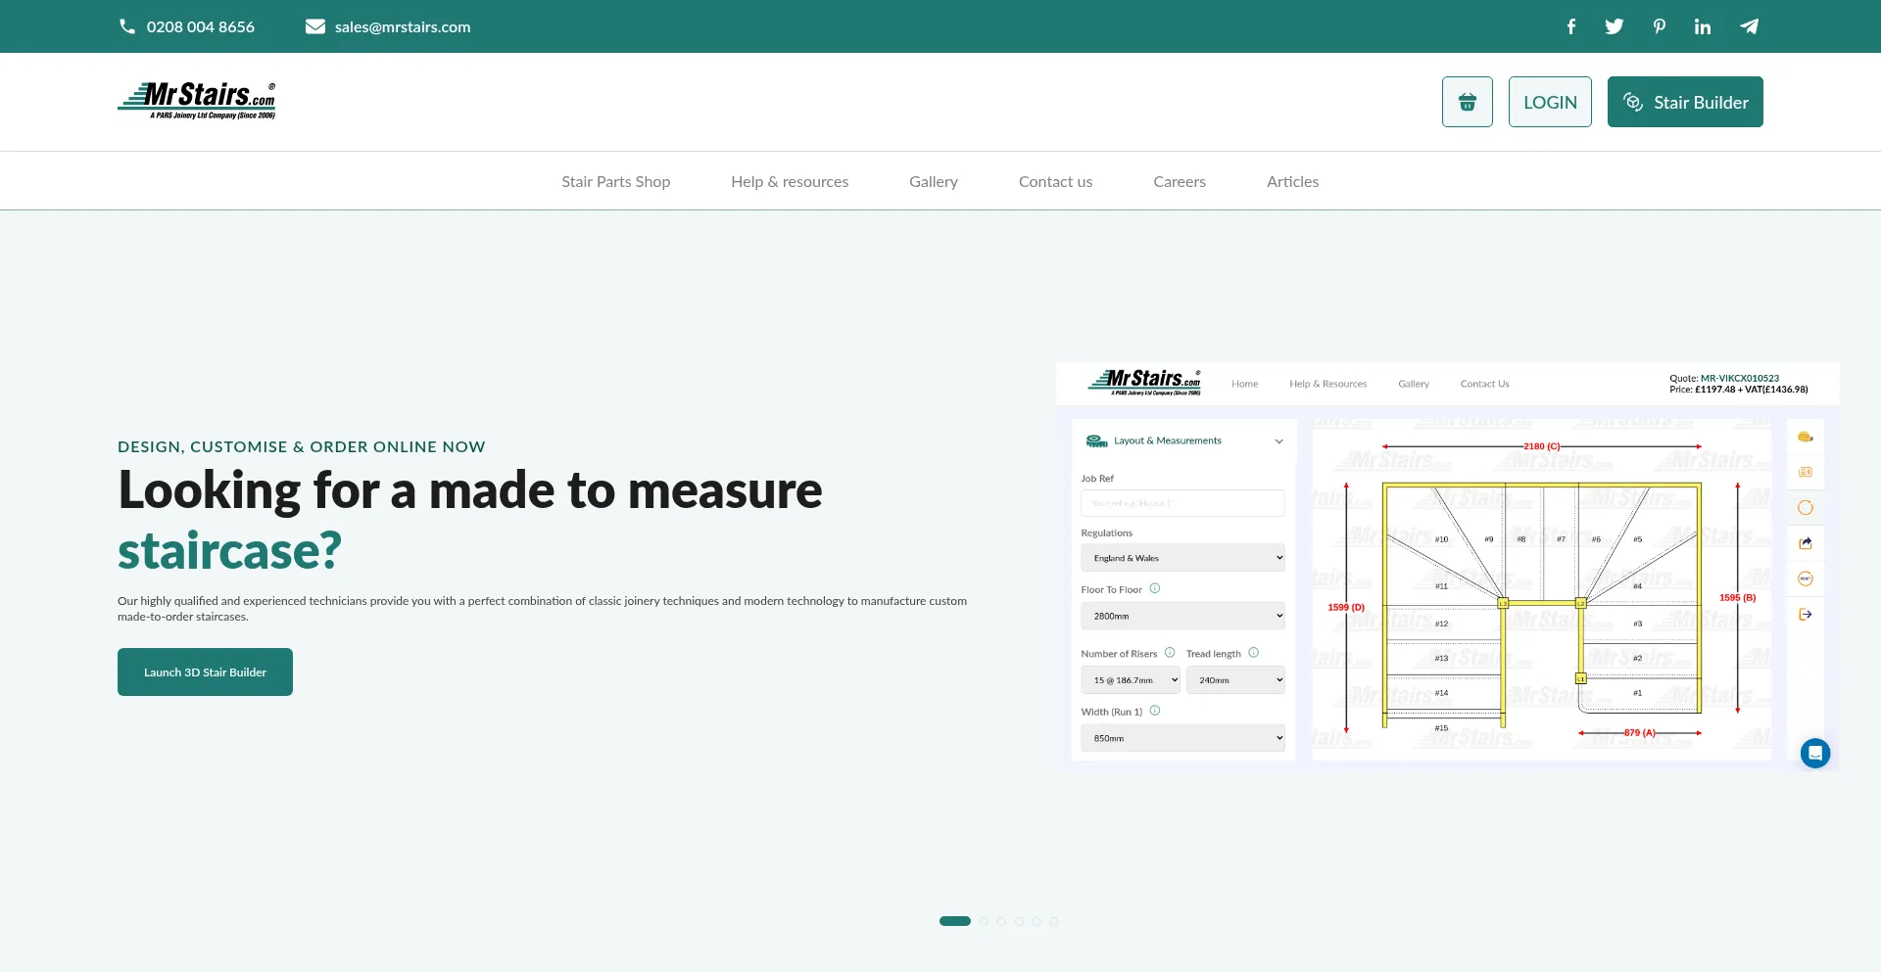Image resolution: width=1881 pixels, height=972 pixels.
Task: Click the active carousel progress indicator
Action: click(954, 921)
